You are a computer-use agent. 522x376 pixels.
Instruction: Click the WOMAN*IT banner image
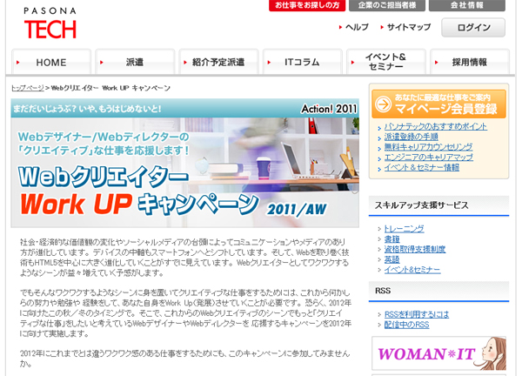coord(438,355)
